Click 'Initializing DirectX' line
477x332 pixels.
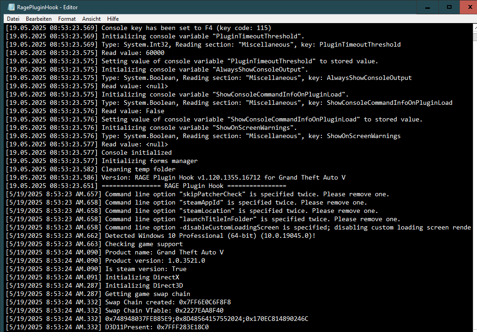[92, 278]
